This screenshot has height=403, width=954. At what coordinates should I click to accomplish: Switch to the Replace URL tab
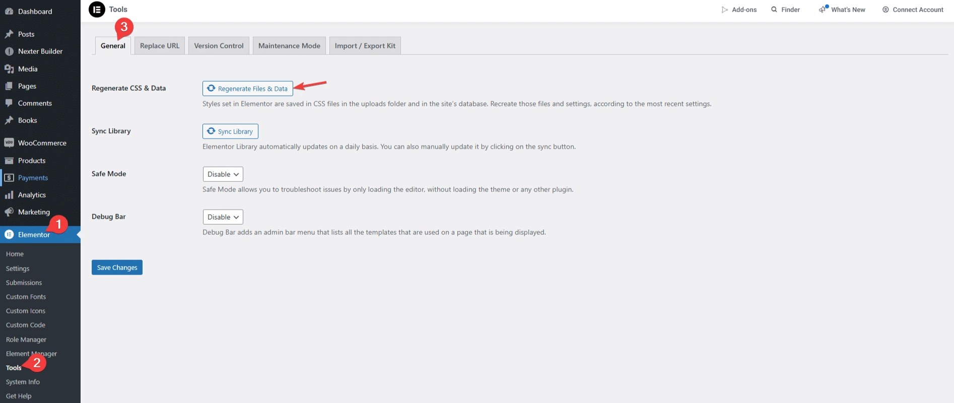160,46
